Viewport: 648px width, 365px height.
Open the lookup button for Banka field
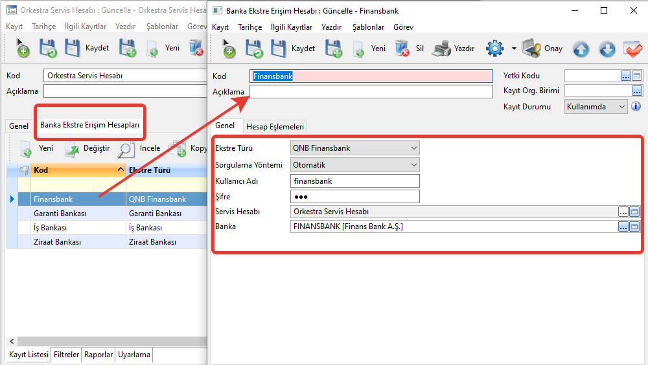click(623, 227)
